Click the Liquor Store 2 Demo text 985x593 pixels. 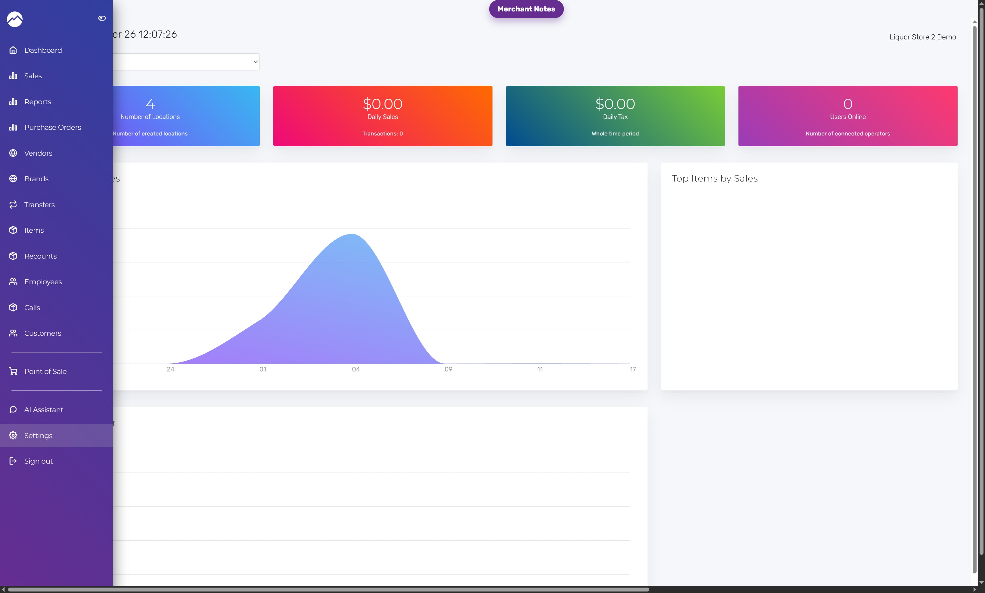click(923, 37)
